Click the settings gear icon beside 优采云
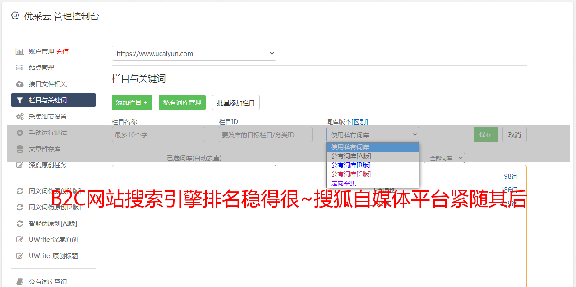Viewport: 576px width, 287px height. (x=15, y=16)
